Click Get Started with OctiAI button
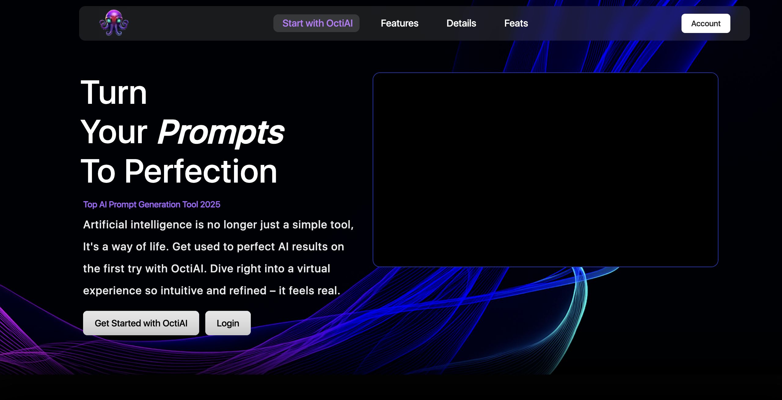This screenshot has height=400, width=782. 141,323
